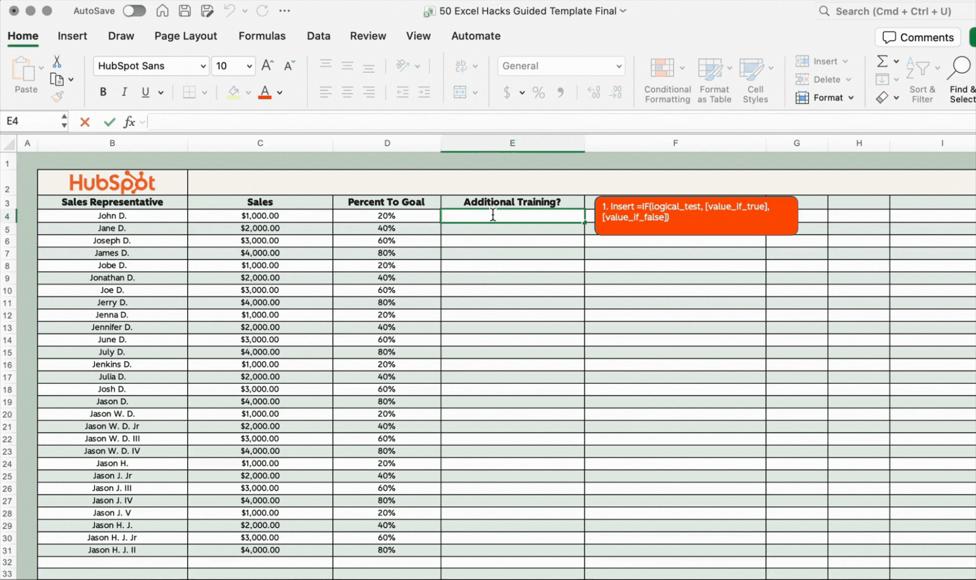This screenshot has height=580, width=976.
Task: Toggle Italic formatting
Action: click(124, 92)
